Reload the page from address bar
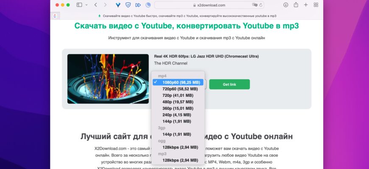Image resolution: width=369 pixels, height=169 pixels. pyautogui.click(x=261, y=5)
